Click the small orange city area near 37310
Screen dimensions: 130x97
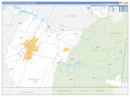click(48, 27)
